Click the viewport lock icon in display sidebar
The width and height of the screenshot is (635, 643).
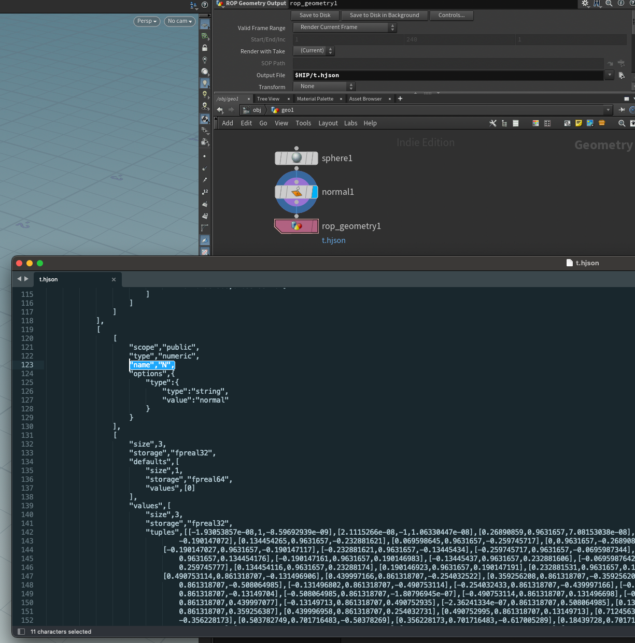click(205, 48)
